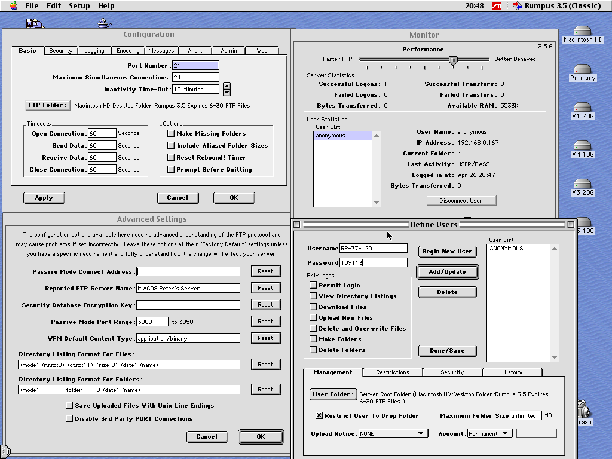Click the FTP Folder button

coord(48,105)
